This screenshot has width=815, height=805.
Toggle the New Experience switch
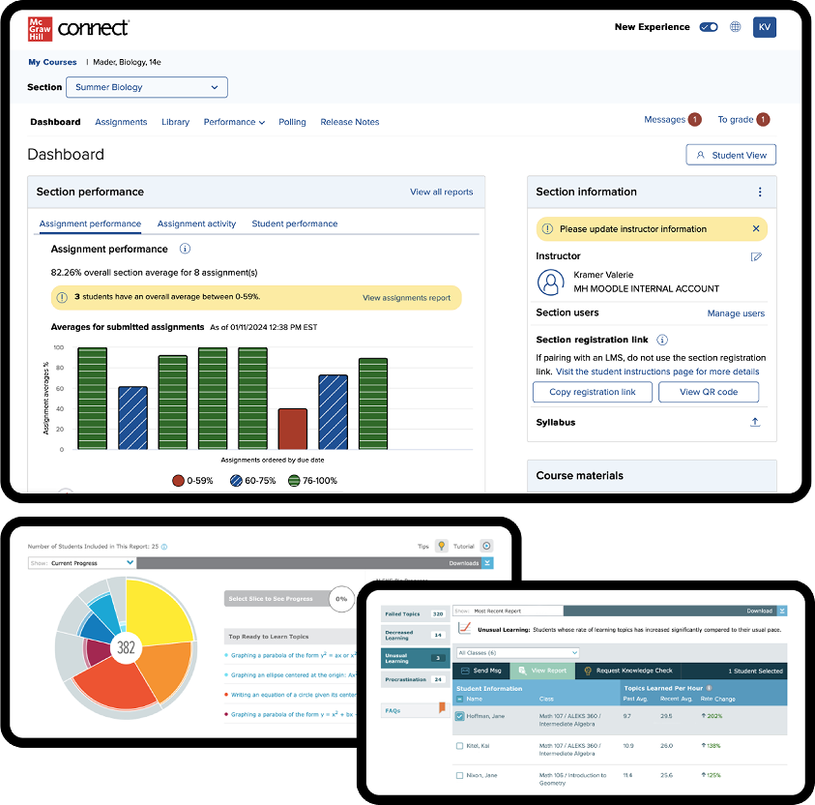[x=709, y=27]
